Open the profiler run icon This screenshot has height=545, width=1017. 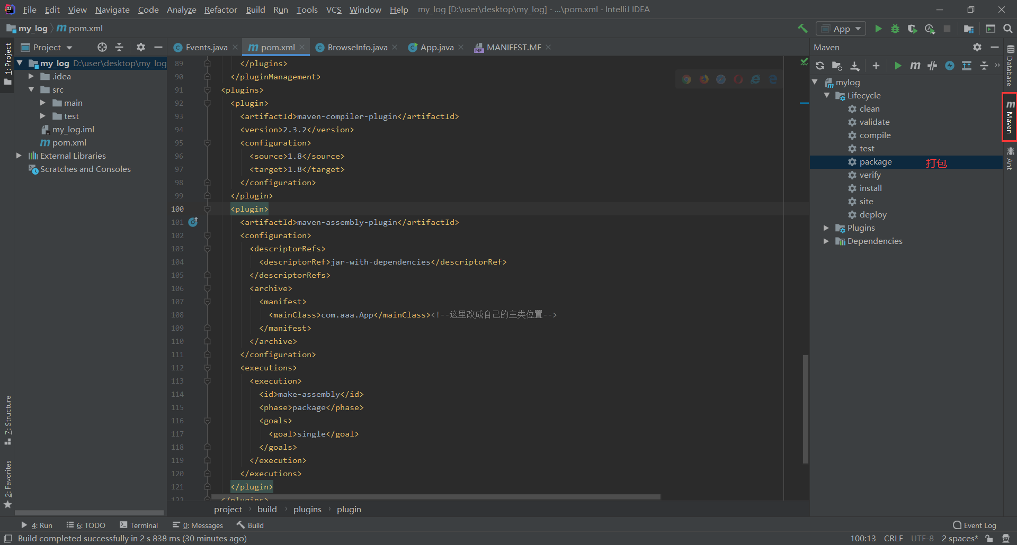930,29
